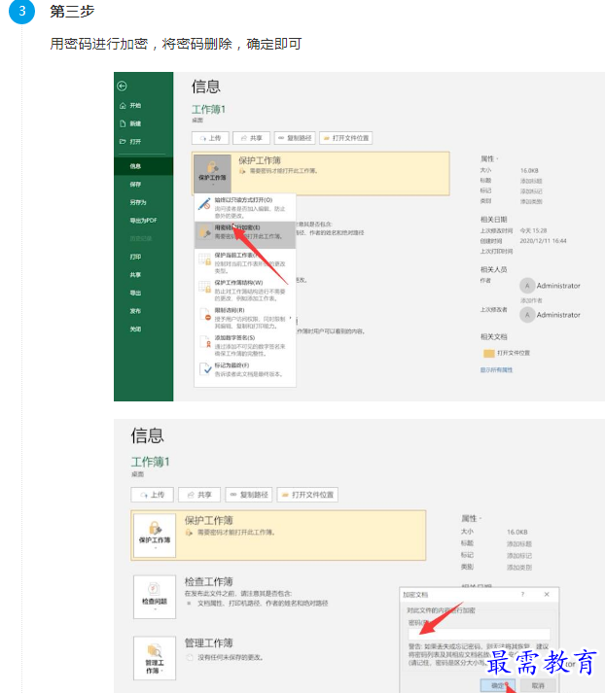Click 添加类别 field in the sidebar screenshot
The width and height of the screenshot is (605, 693).
pyautogui.click(x=531, y=201)
